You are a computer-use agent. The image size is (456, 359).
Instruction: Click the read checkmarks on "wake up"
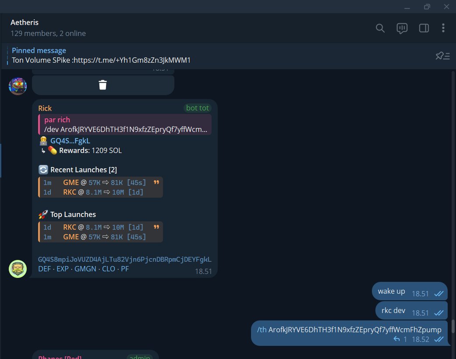point(439,294)
